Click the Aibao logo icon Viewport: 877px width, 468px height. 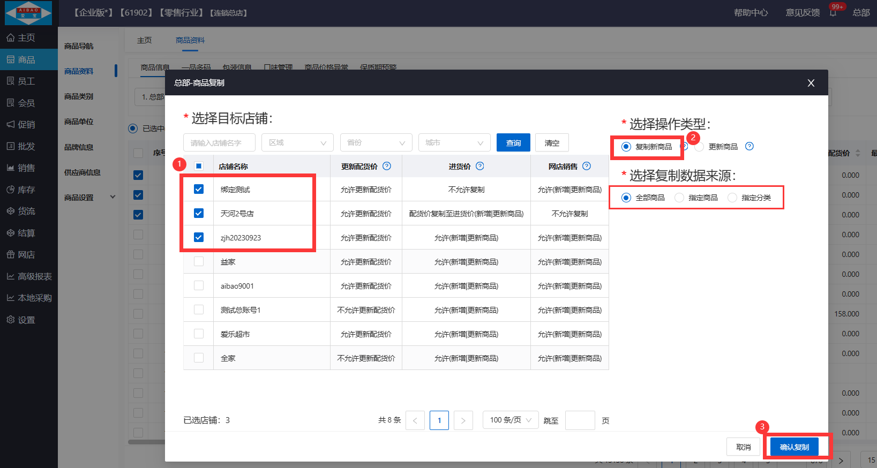tap(28, 13)
